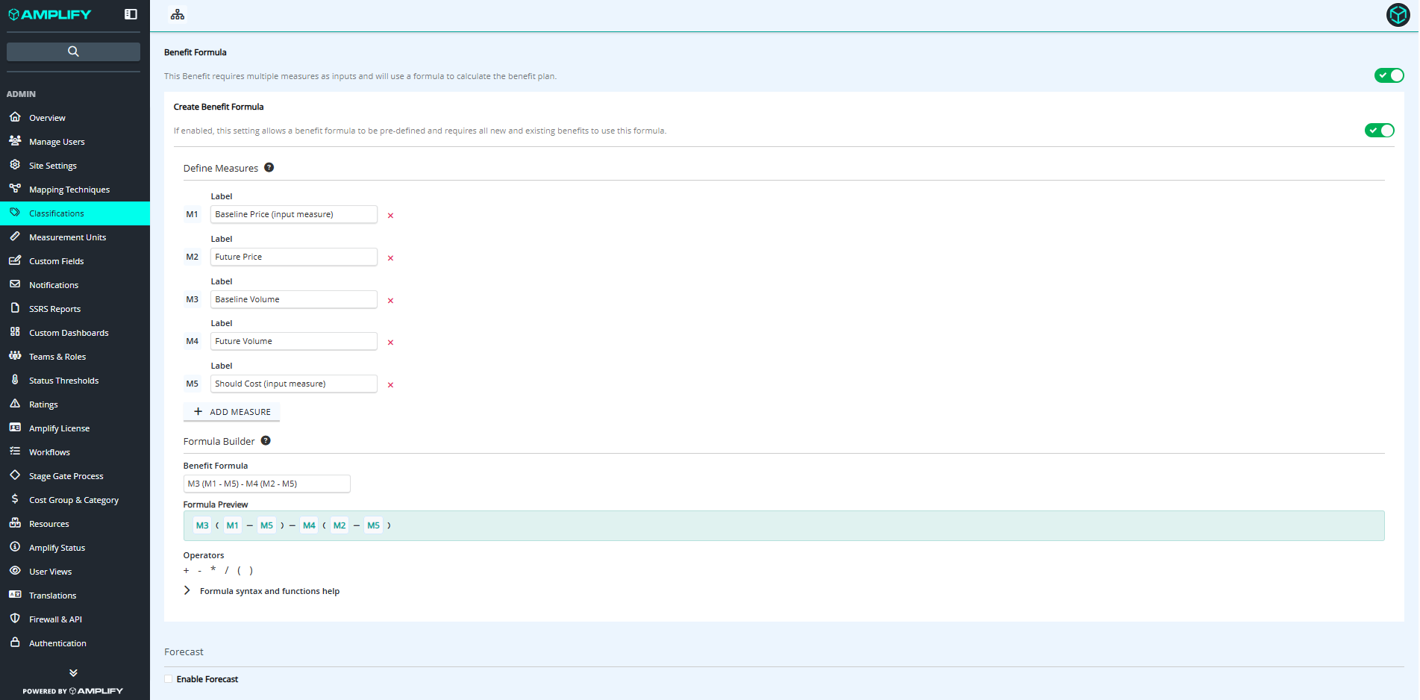Click the Workflows list icon

coord(15,451)
